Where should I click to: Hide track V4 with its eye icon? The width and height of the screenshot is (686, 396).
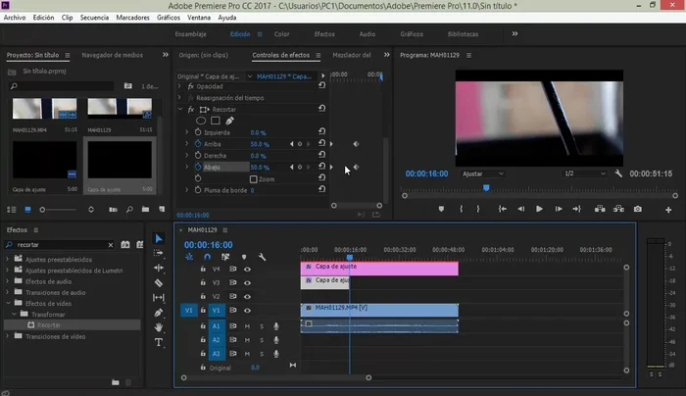point(247,268)
